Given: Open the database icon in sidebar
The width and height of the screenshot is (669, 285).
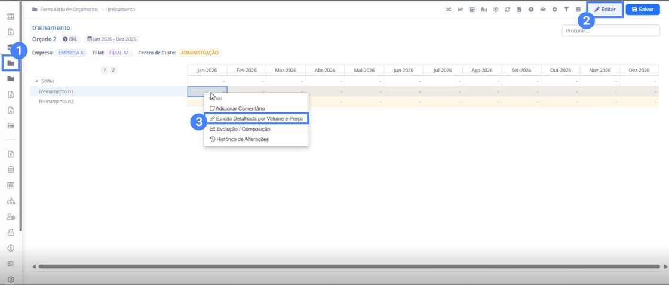Looking at the screenshot, I should [11, 170].
